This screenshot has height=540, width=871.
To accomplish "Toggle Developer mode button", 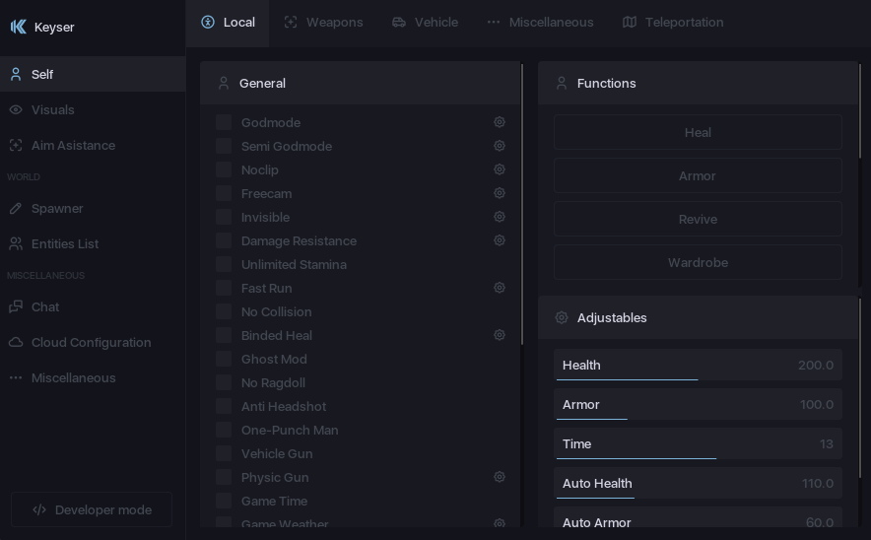I will point(92,509).
